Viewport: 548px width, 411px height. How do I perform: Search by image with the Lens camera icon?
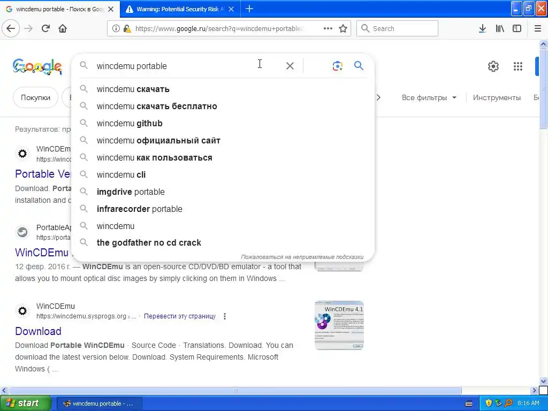click(337, 66)
